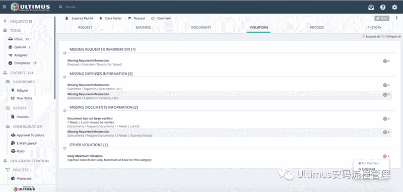Switch to the EXPENSES tab
403x192 pixels.
143,27
